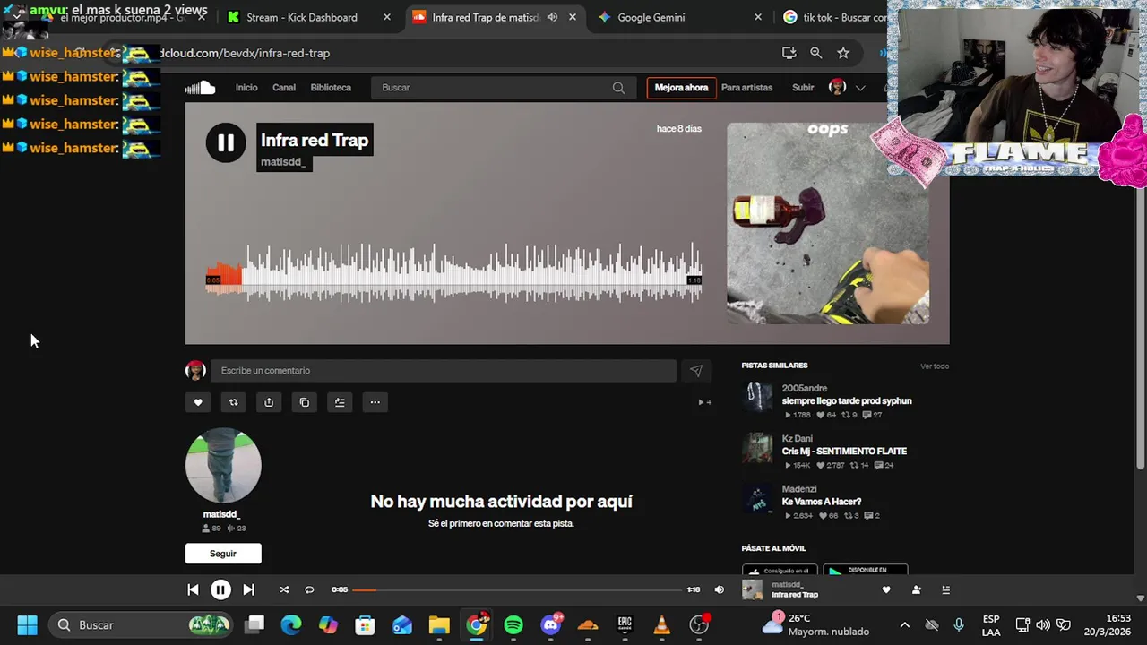1147x645 pixels.
Task: Skip to the next track in the bottom player
Action: pyautogui.click(x=248, y=589)
